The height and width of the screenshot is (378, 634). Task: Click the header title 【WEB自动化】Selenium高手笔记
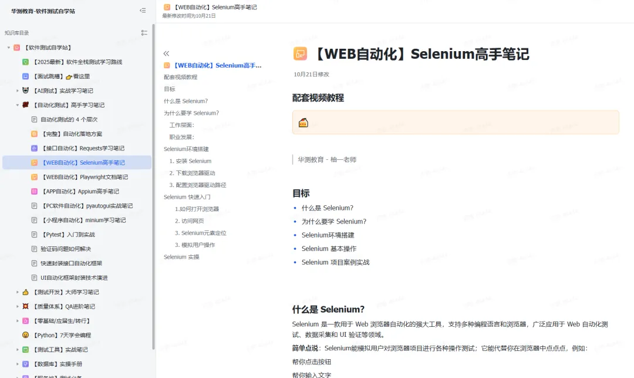coord(215,7)
